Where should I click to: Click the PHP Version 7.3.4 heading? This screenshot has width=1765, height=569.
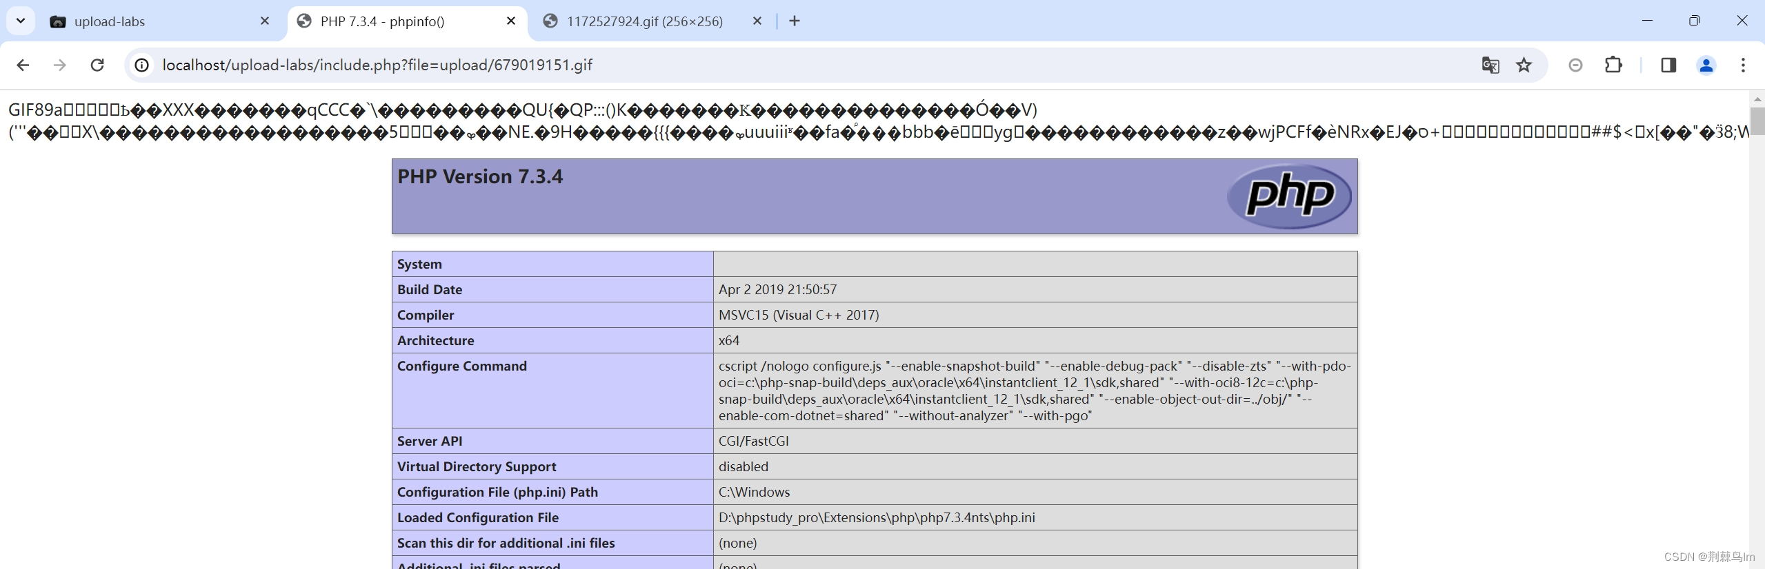[480, 177]
